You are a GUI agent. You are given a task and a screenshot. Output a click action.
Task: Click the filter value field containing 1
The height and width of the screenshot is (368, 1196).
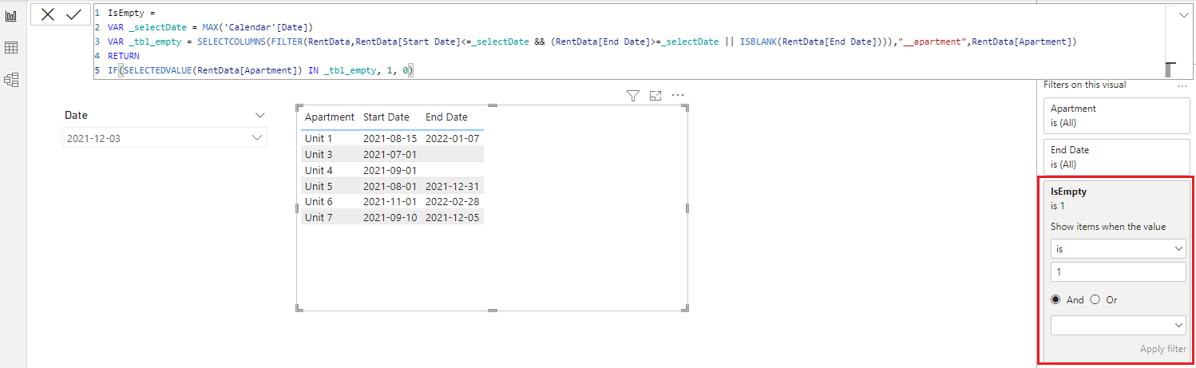[1119, 272]
